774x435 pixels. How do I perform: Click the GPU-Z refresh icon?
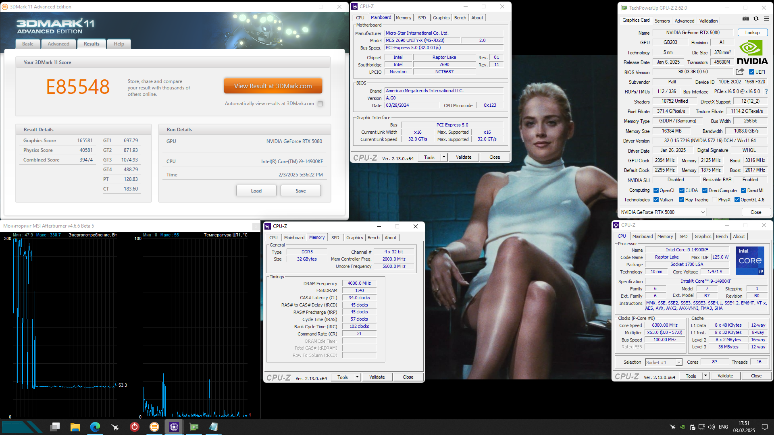(x=756, y=19)
